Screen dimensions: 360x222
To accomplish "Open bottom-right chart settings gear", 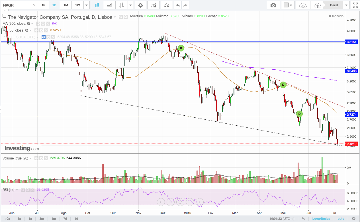I will 353,219.
